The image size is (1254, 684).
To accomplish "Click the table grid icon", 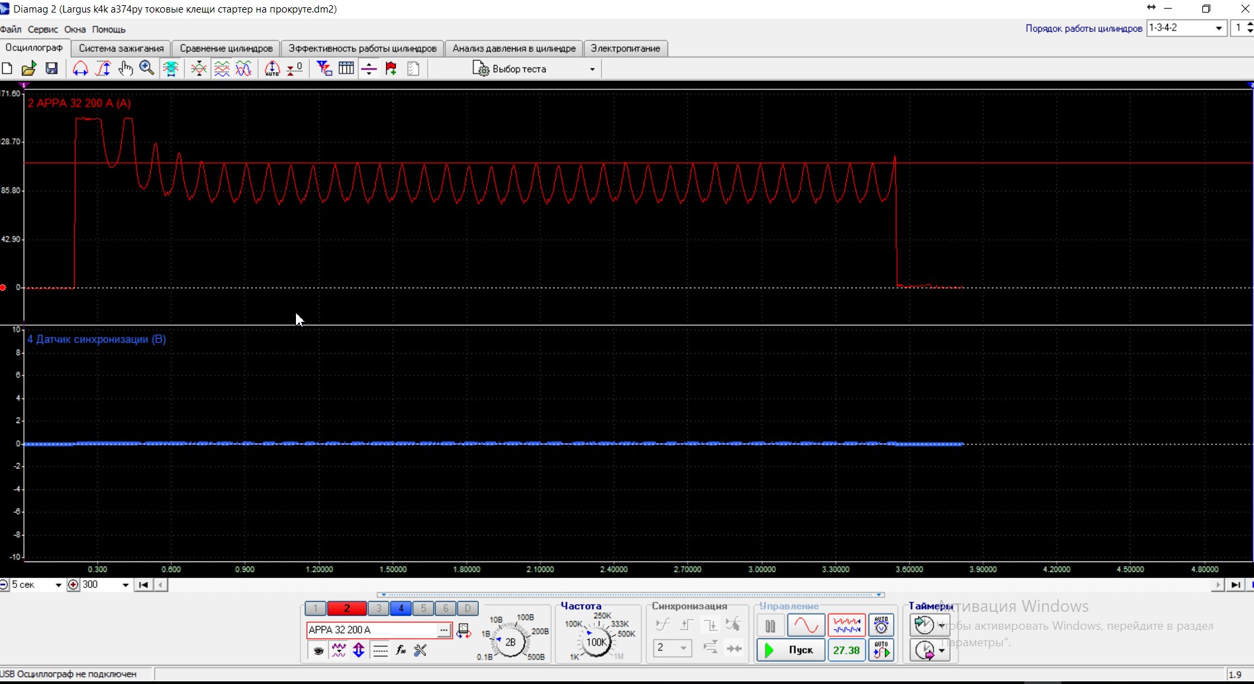I will click(346, 69).
